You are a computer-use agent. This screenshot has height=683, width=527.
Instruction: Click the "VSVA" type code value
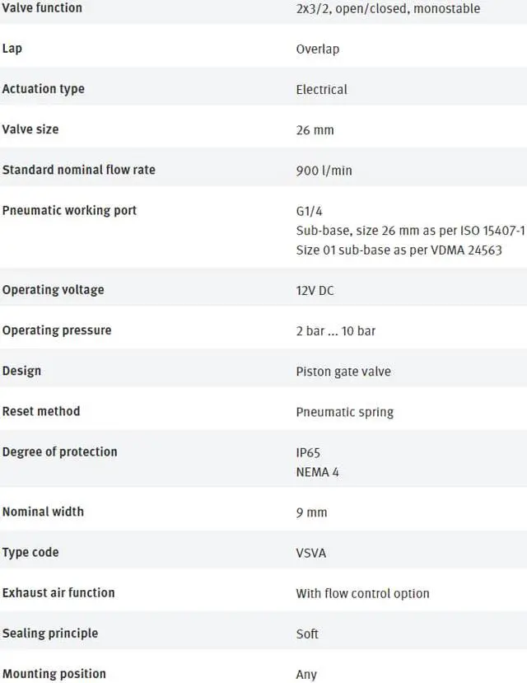point(311,553)
